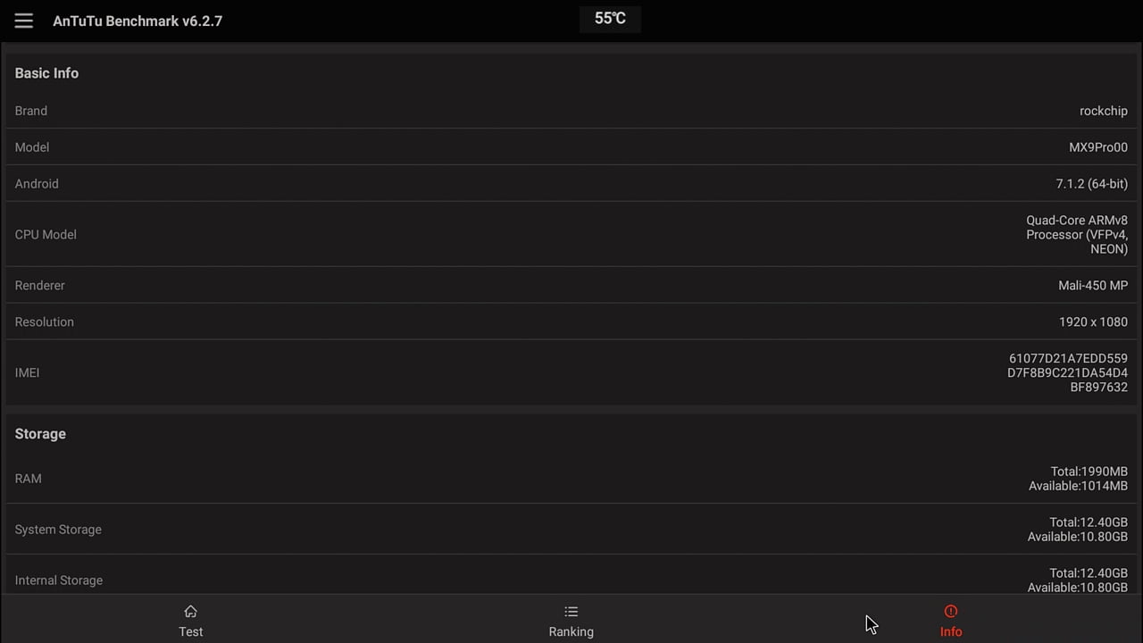Screen dimensions: 1143x643
Task: Select the Brand rockchip row
Action: point(571,111)
